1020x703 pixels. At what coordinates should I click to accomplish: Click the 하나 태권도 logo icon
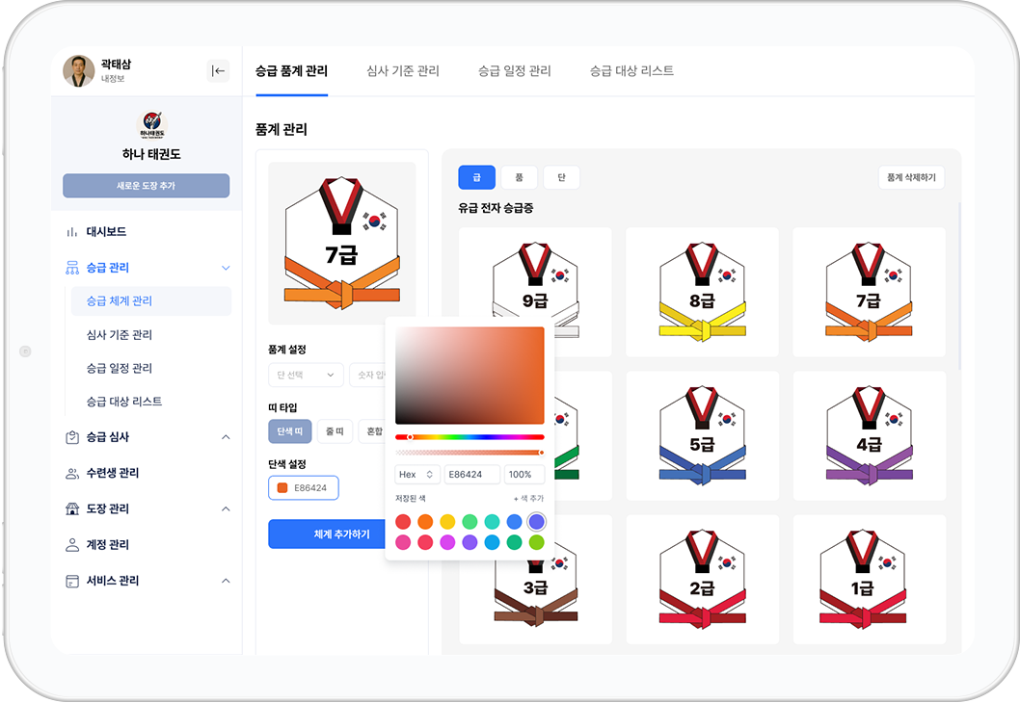pos(151,125)
